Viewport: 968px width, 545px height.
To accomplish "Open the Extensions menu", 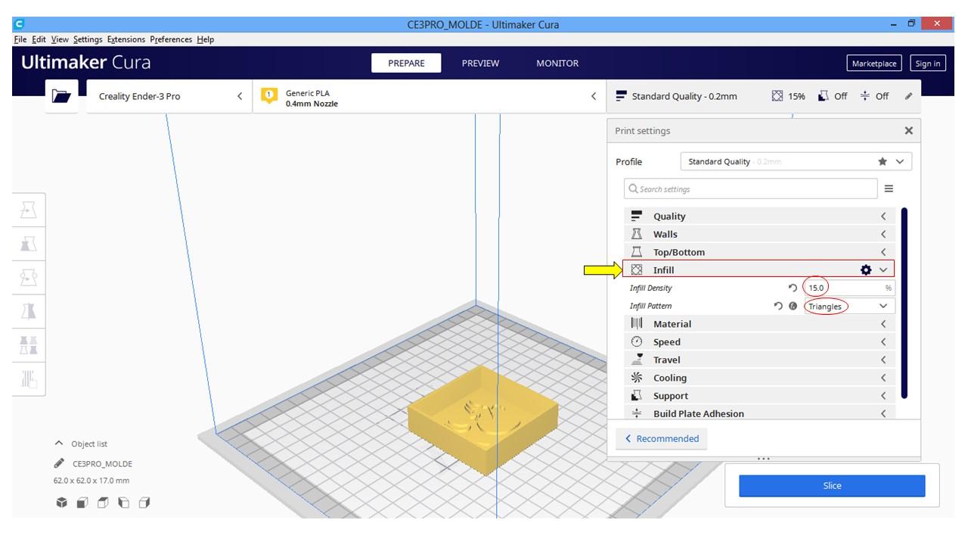I will [126, 39].
